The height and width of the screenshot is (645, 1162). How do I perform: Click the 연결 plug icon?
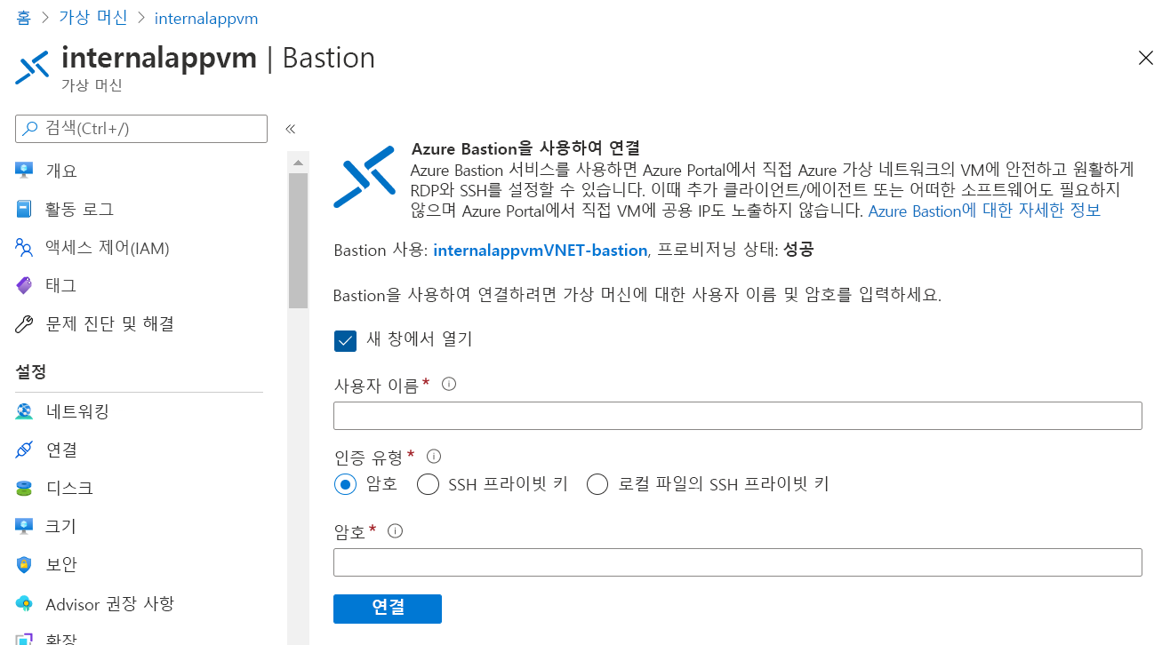24,450
